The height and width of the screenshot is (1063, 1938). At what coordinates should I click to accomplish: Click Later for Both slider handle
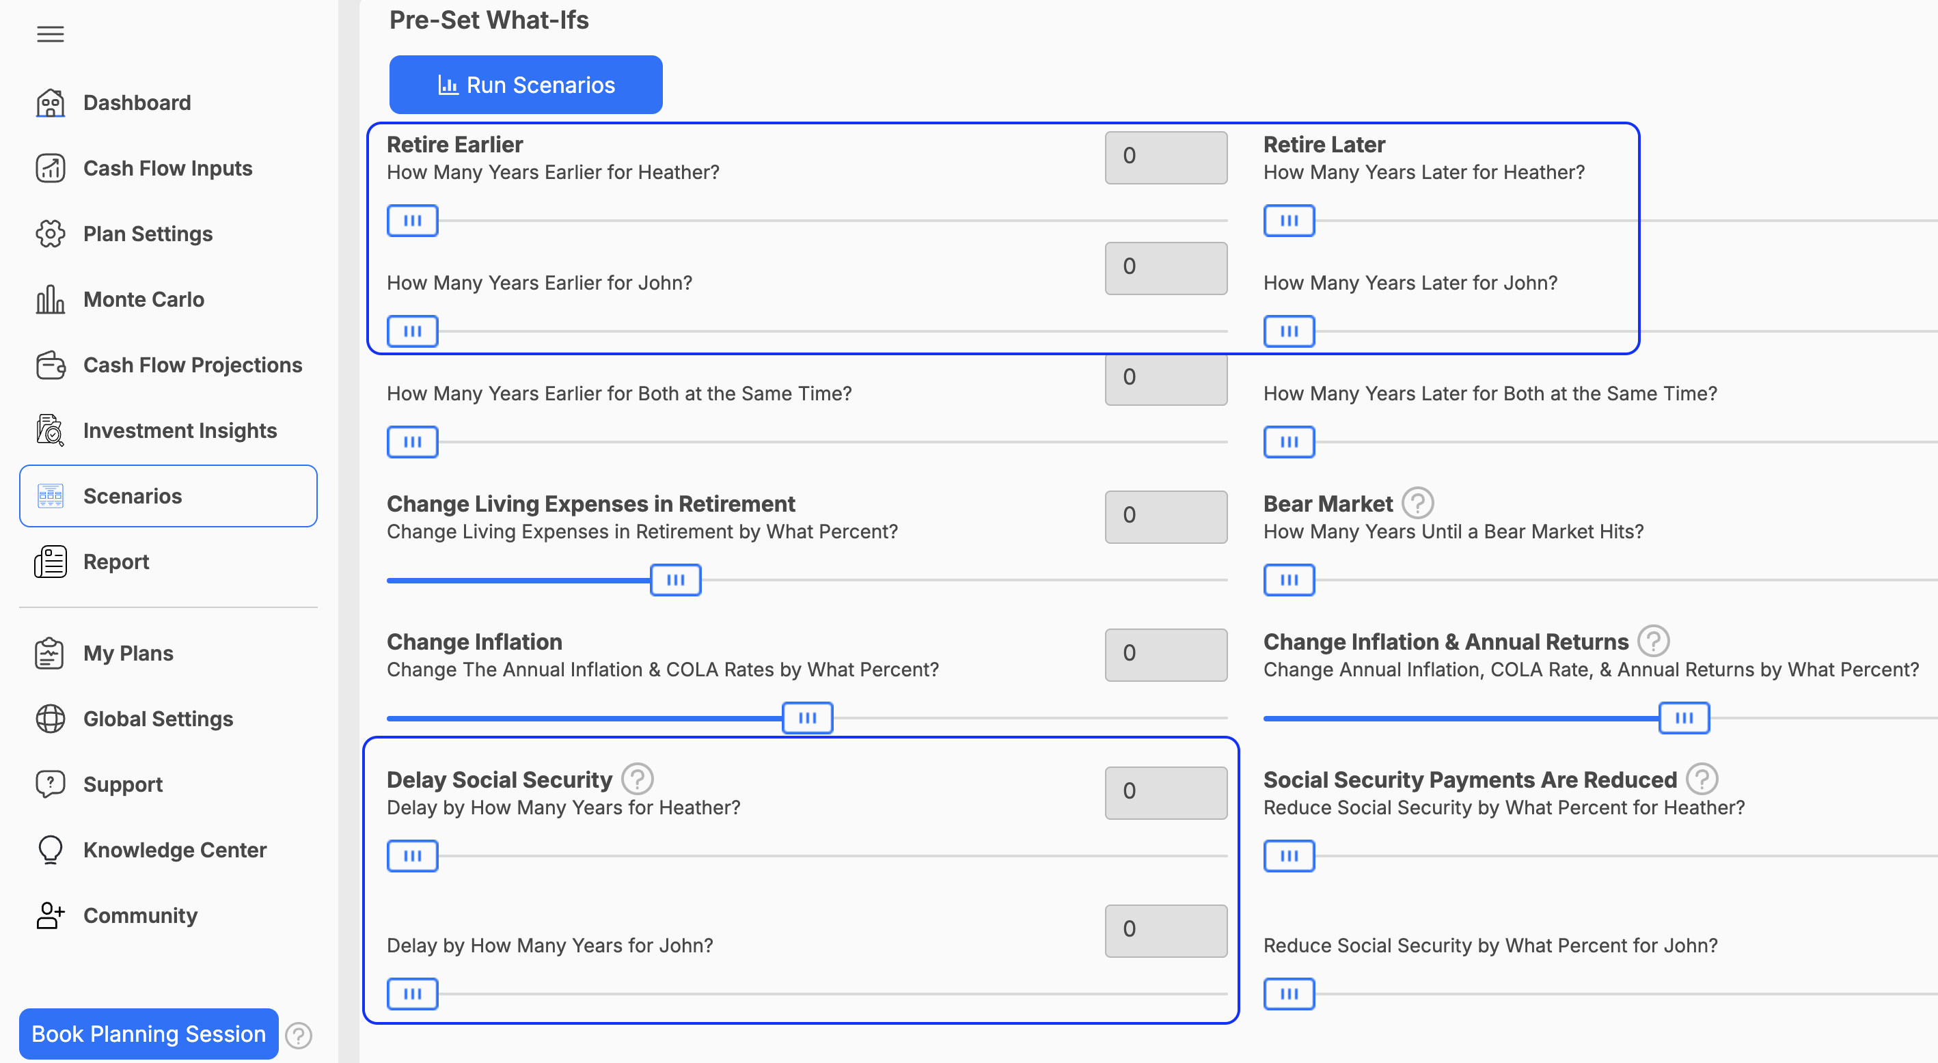[x=1289, y=441]
